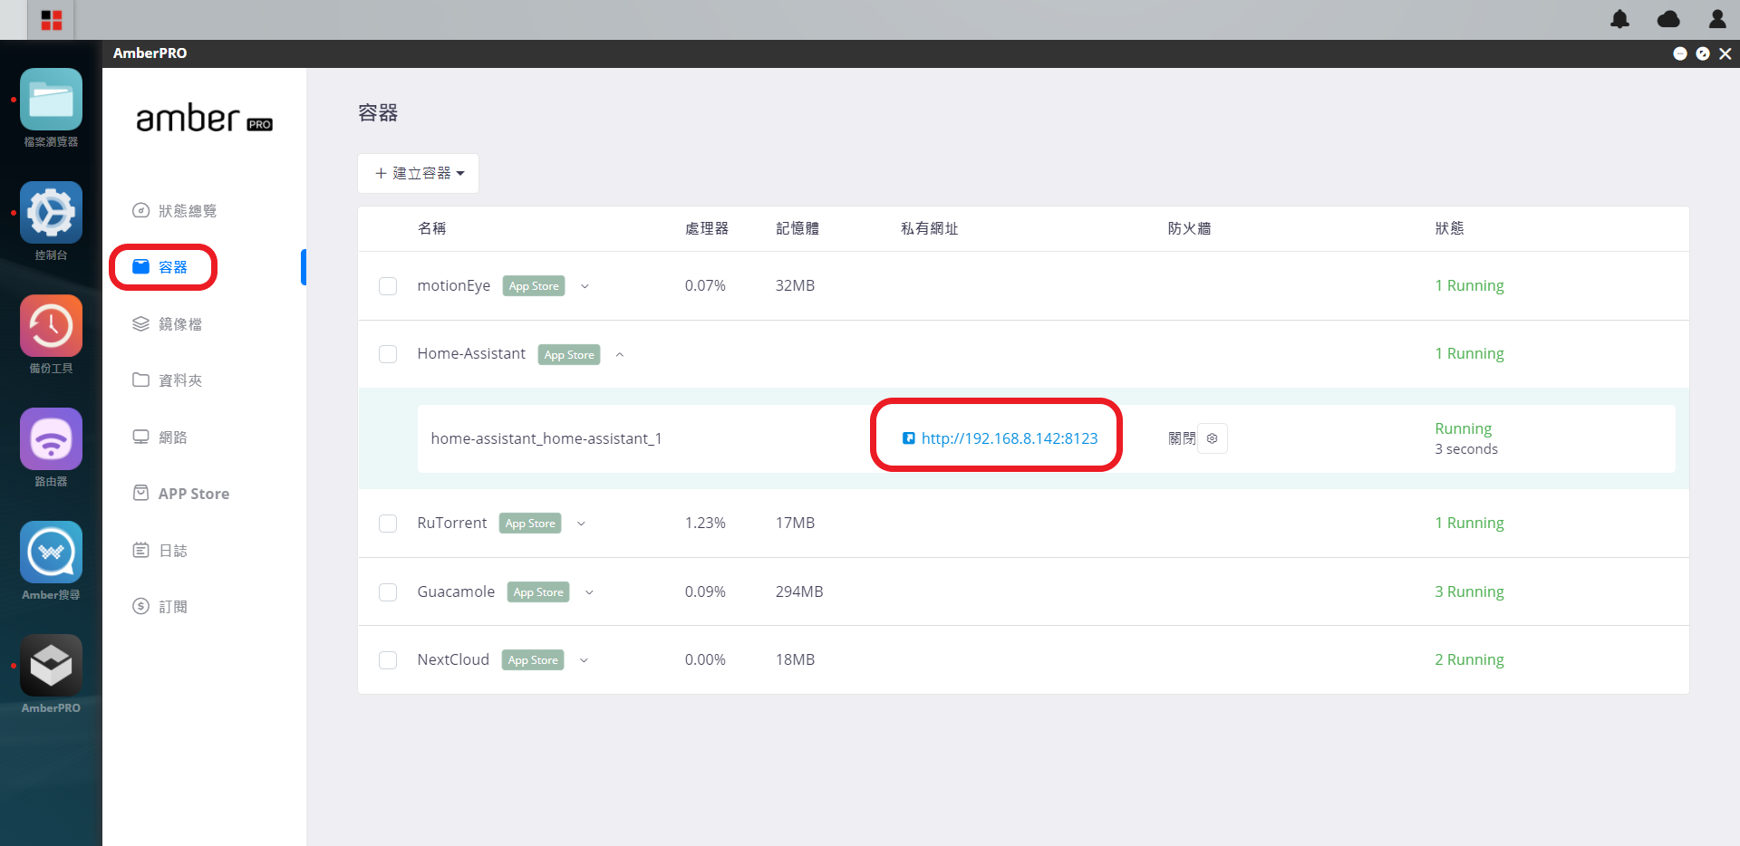Open 網路 network section in sidebar
Screen dimensions: 1740x846
coord(160,437)
